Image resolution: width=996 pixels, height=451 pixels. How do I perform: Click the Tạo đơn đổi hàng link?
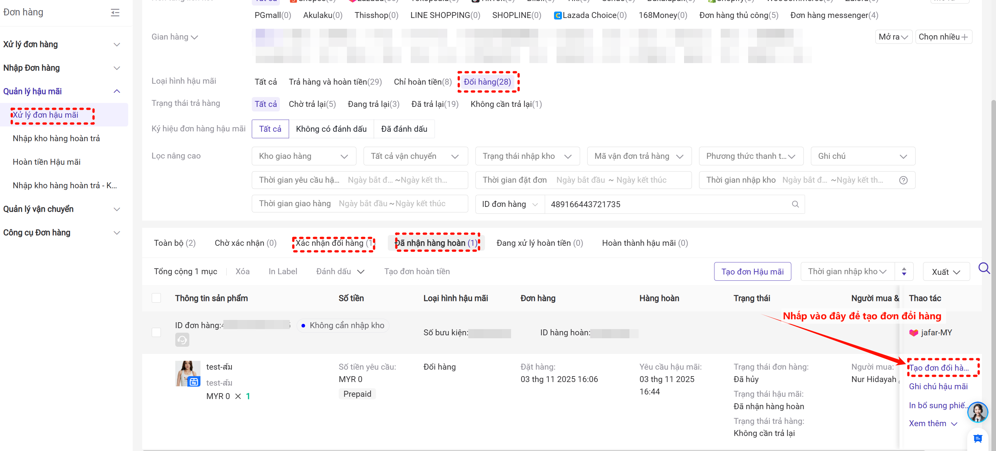pyautogui.click(x=939, y=368)
